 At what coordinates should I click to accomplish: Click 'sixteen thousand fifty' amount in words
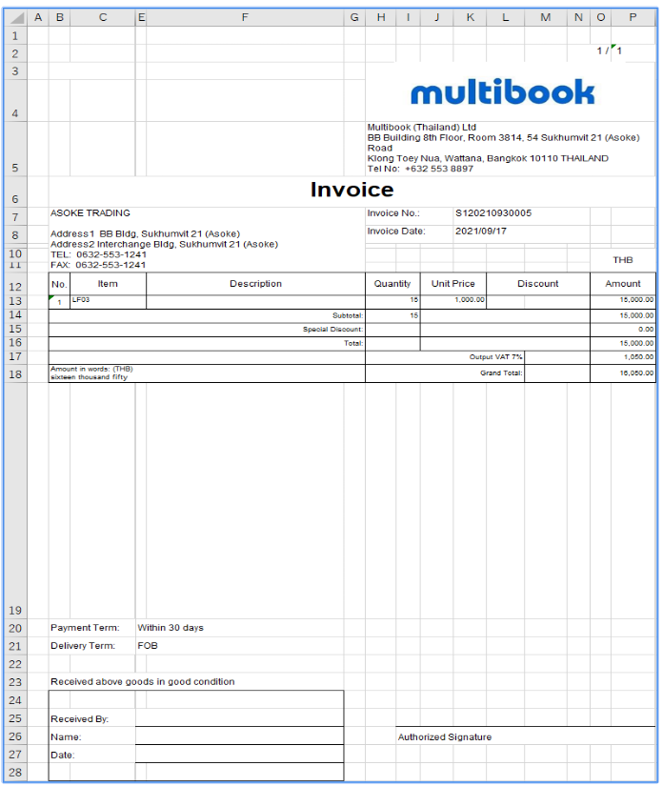pyautogui.click(x=90, y=377)
